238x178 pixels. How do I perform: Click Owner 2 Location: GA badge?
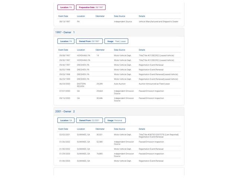[x=66, y=120]
